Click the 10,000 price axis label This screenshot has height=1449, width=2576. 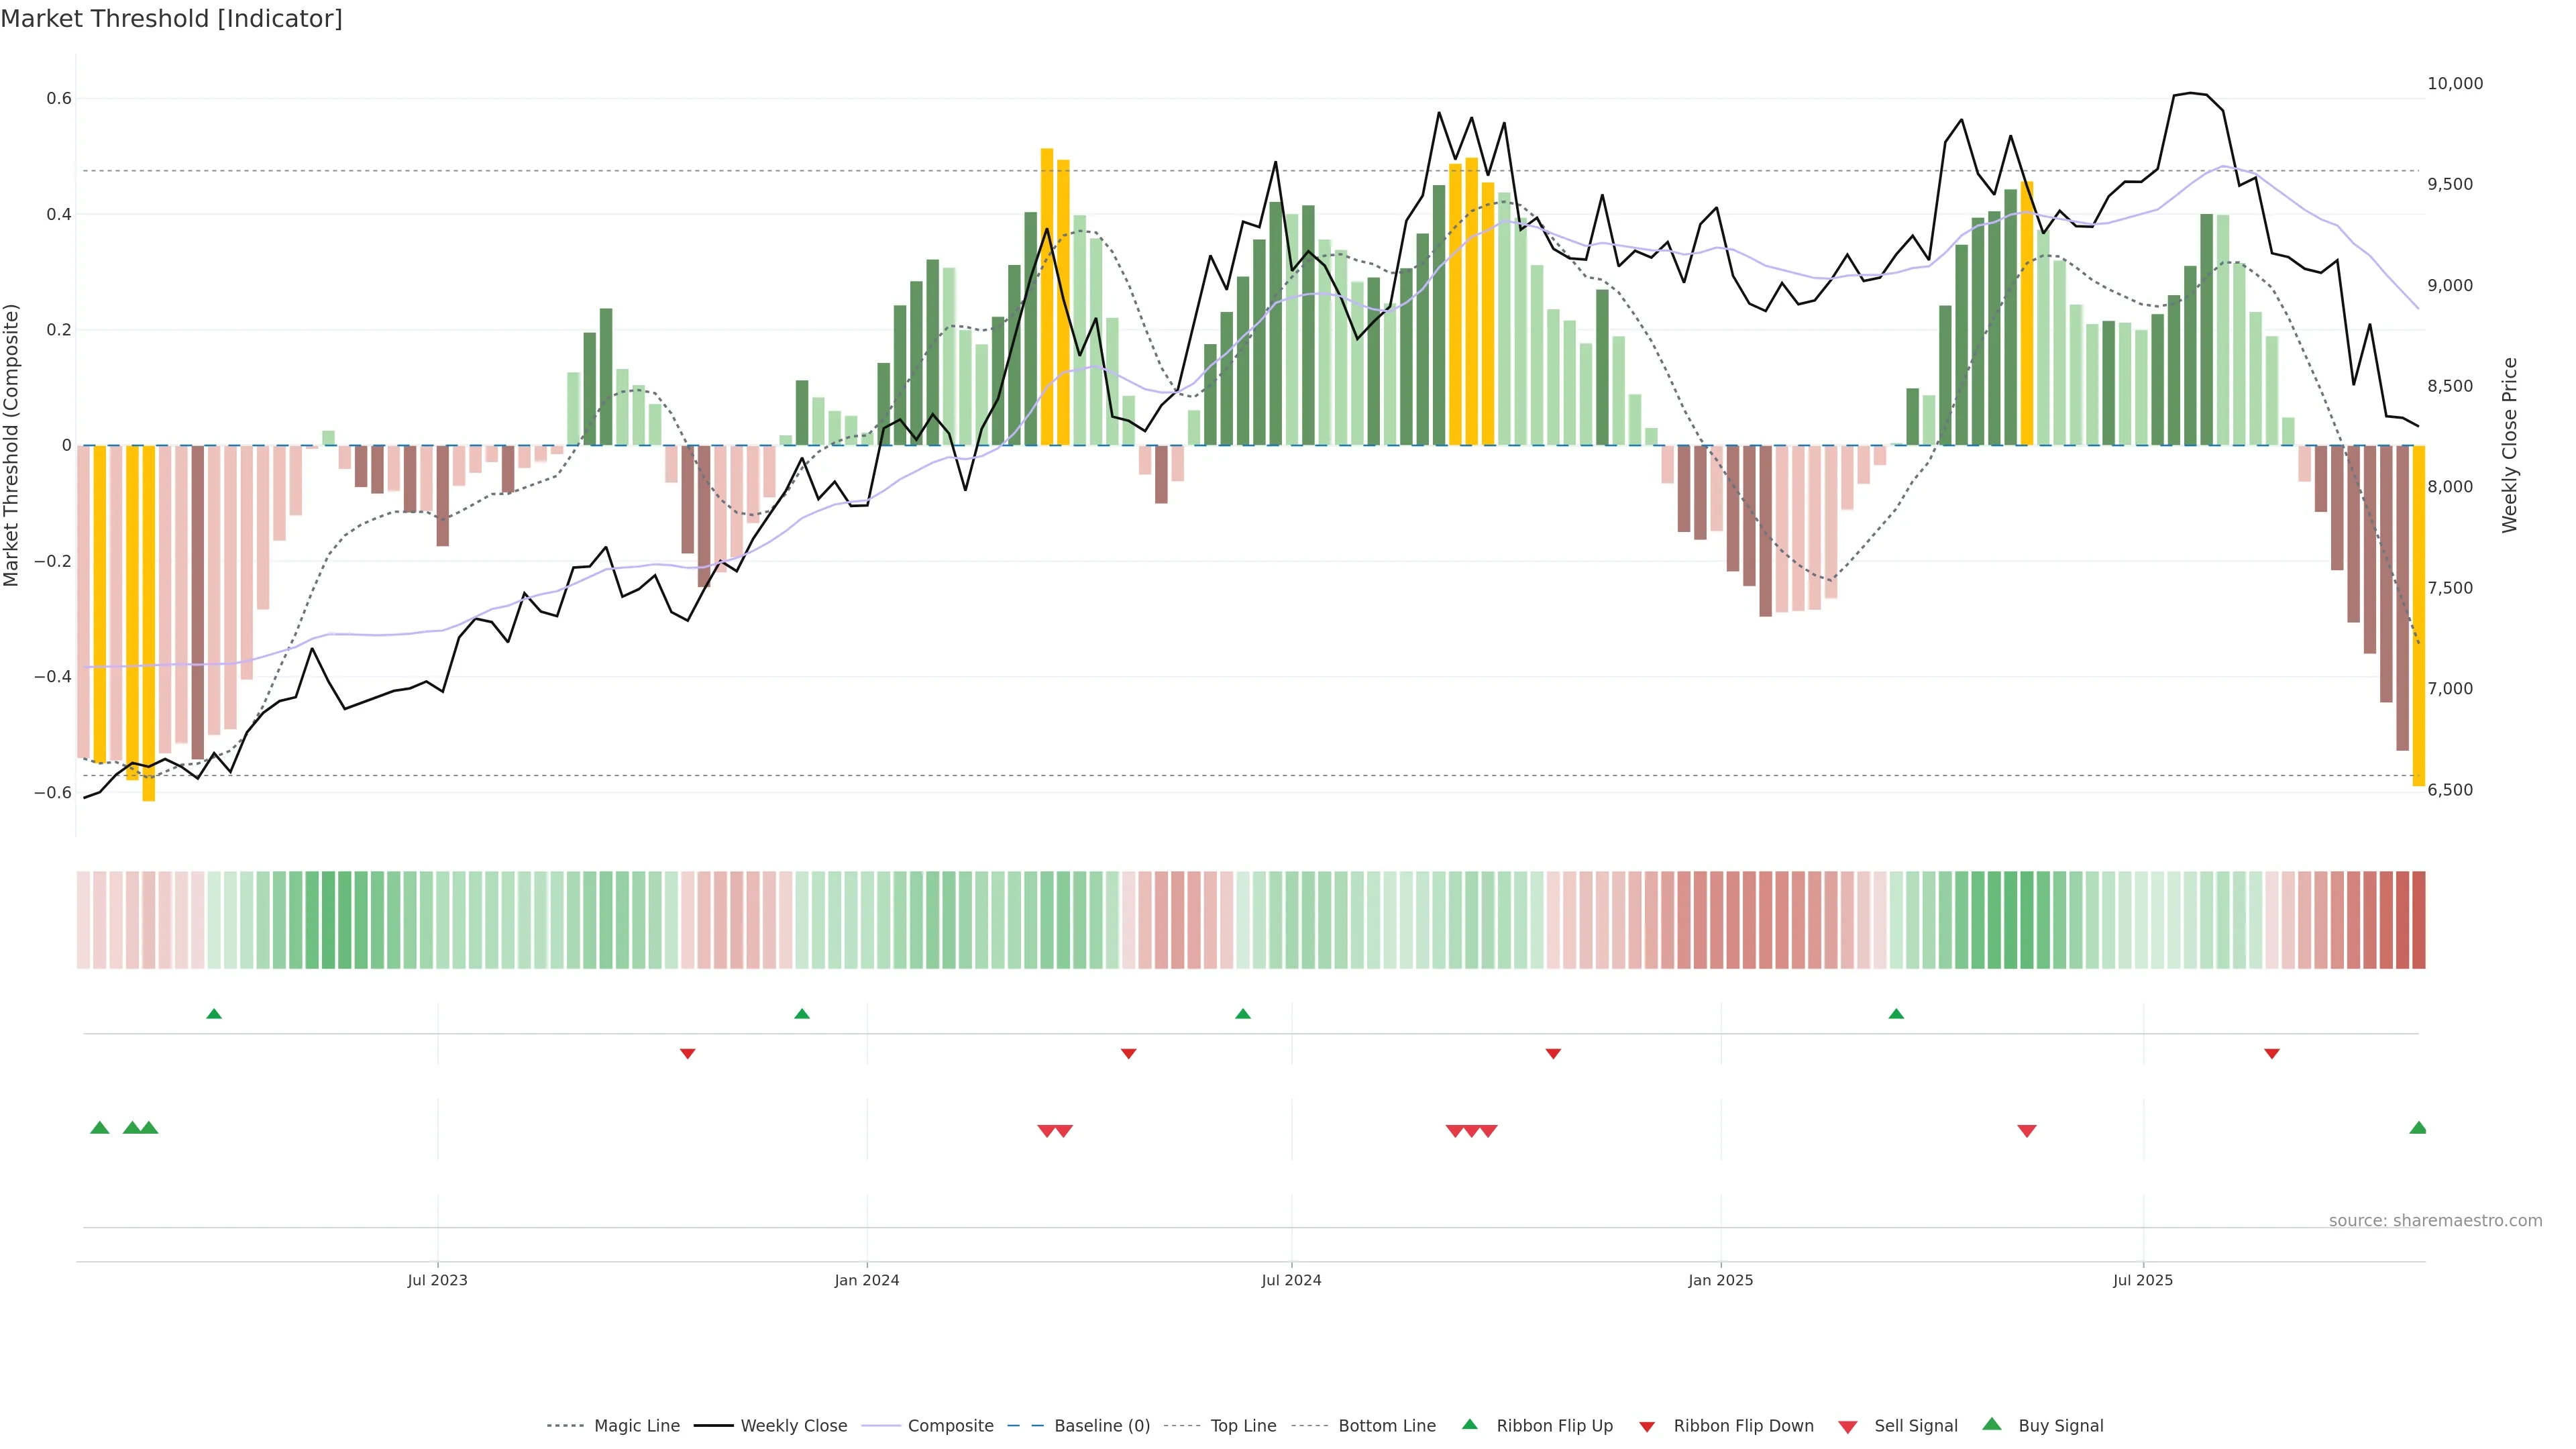[x=2455, y=84]
